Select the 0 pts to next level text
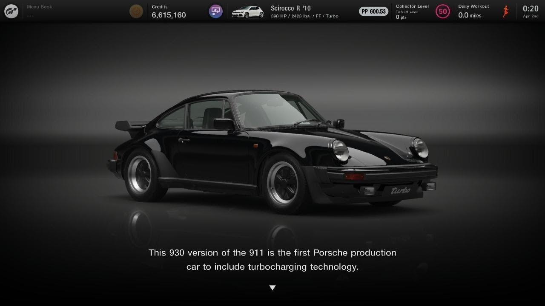The height and width of the screenshot is (306, 545). [x=401, y=17]
